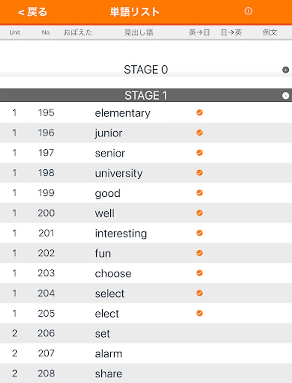Click the orange checkmark beside good
Viewport: 292px width, 383px height.
point(199,193)
